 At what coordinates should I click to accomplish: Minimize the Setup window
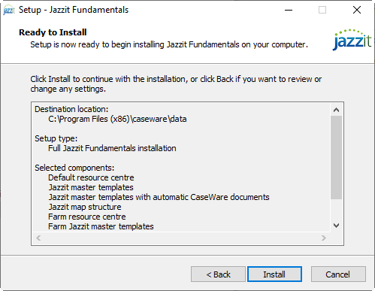click(289, 10)
